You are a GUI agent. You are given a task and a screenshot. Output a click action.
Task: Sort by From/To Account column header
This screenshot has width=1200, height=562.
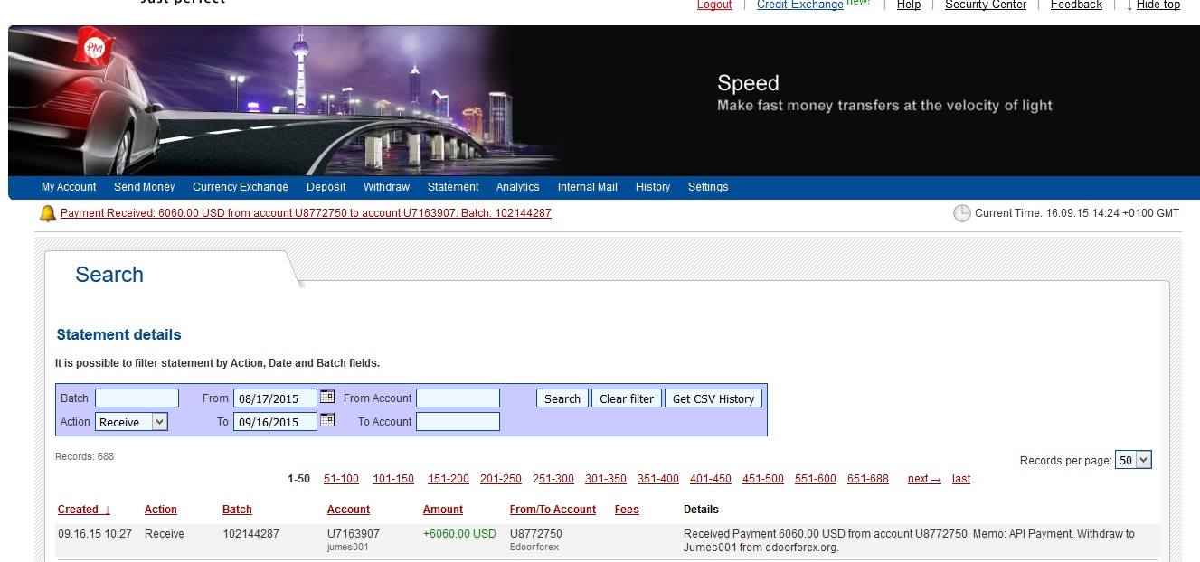pos(553,510)
